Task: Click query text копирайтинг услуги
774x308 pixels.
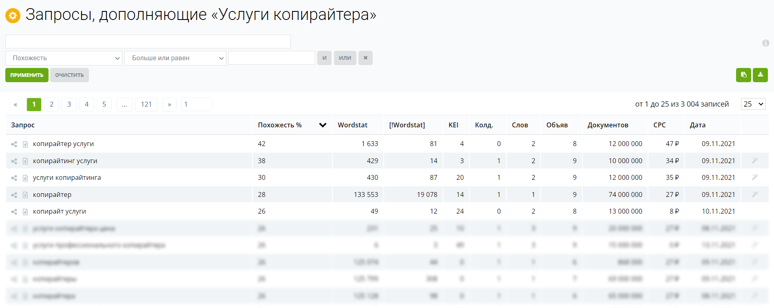Action: pos(65,161)
